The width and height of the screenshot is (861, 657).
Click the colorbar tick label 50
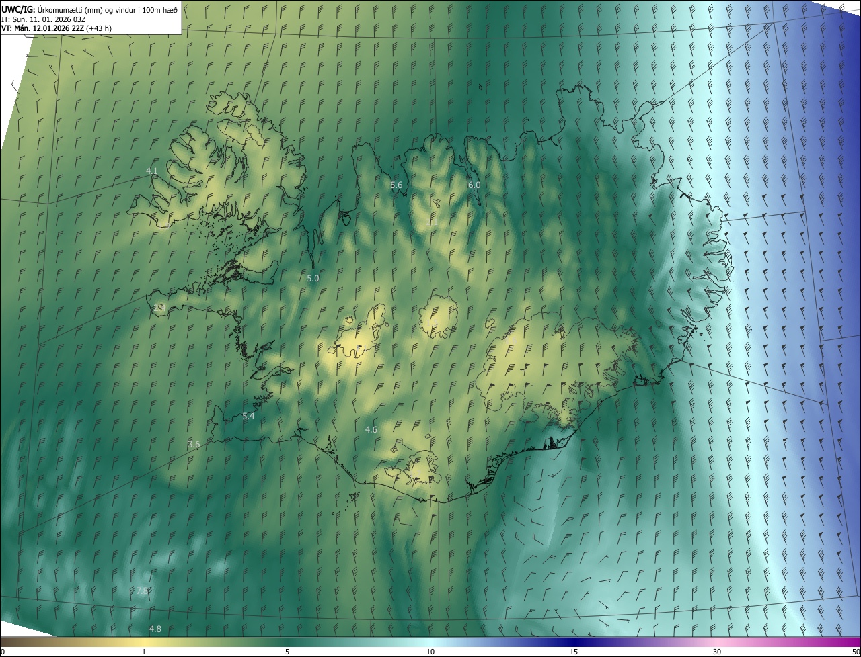click(x=856, y=652)
